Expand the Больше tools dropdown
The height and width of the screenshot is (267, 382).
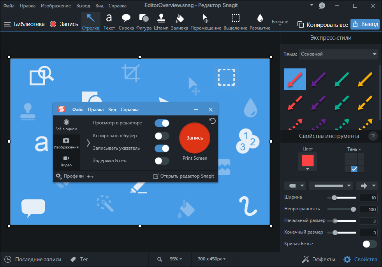point(280,23)
